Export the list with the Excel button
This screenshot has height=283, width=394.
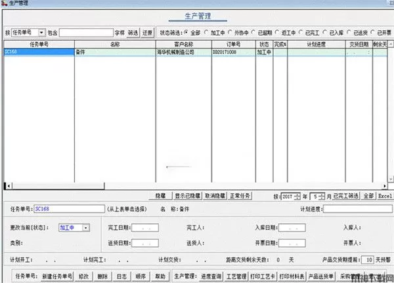[x=385, y=196]
